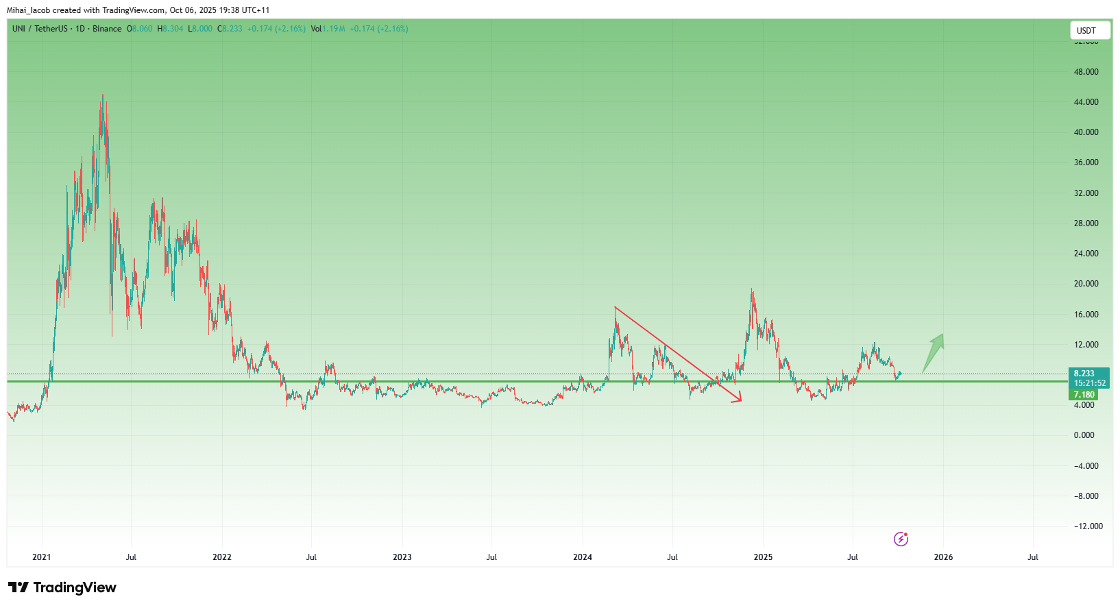The height and width of the screenshot is (608, 1120).
Task: Click the 1D interval in the legend
Action: coord(80,29)
